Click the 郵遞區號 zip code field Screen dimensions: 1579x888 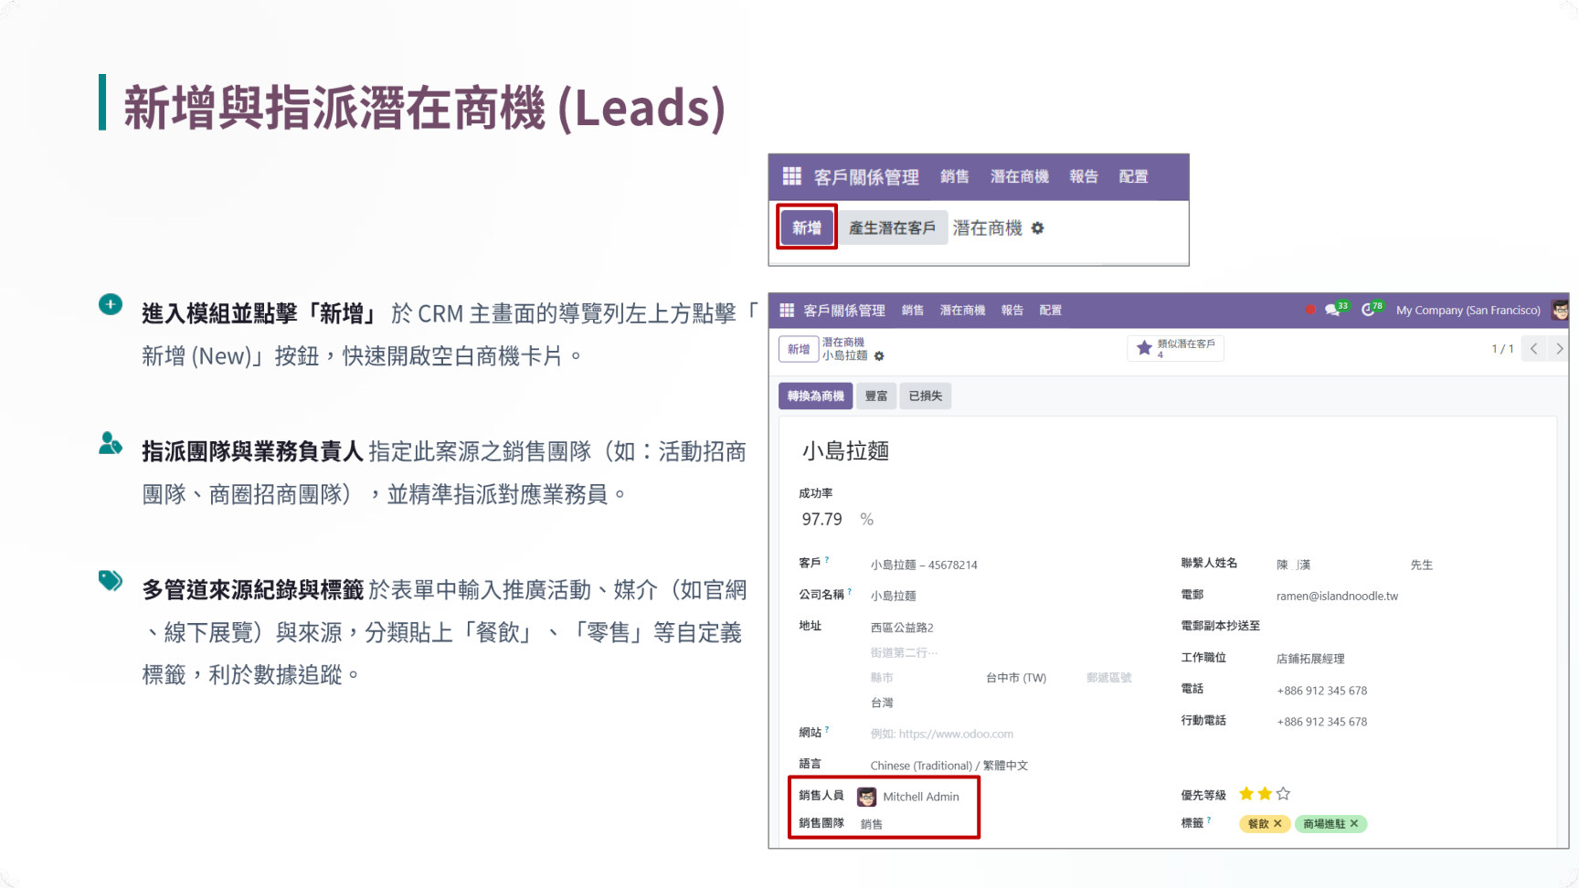click(1108, 678)
